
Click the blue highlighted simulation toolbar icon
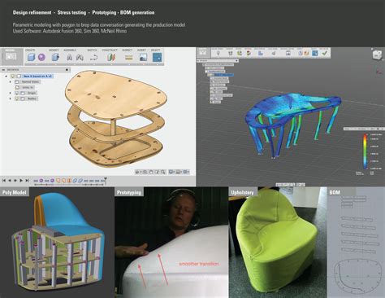(314, 53)
